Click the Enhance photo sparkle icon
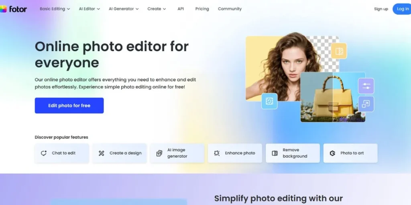The height and width of the screenshot is (205, 411). click(217, 153)
